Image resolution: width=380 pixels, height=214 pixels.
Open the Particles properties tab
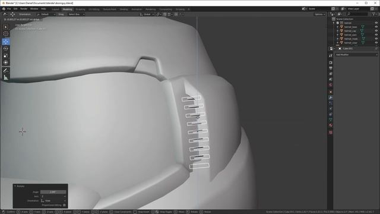click(x=331, y=103)
